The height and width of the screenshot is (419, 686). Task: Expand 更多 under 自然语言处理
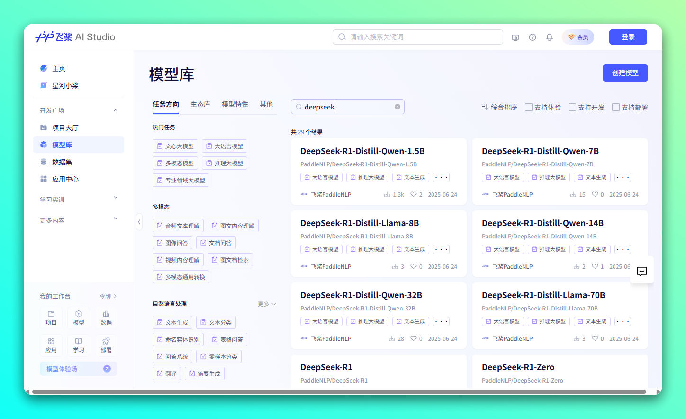(x=267, y=304)
